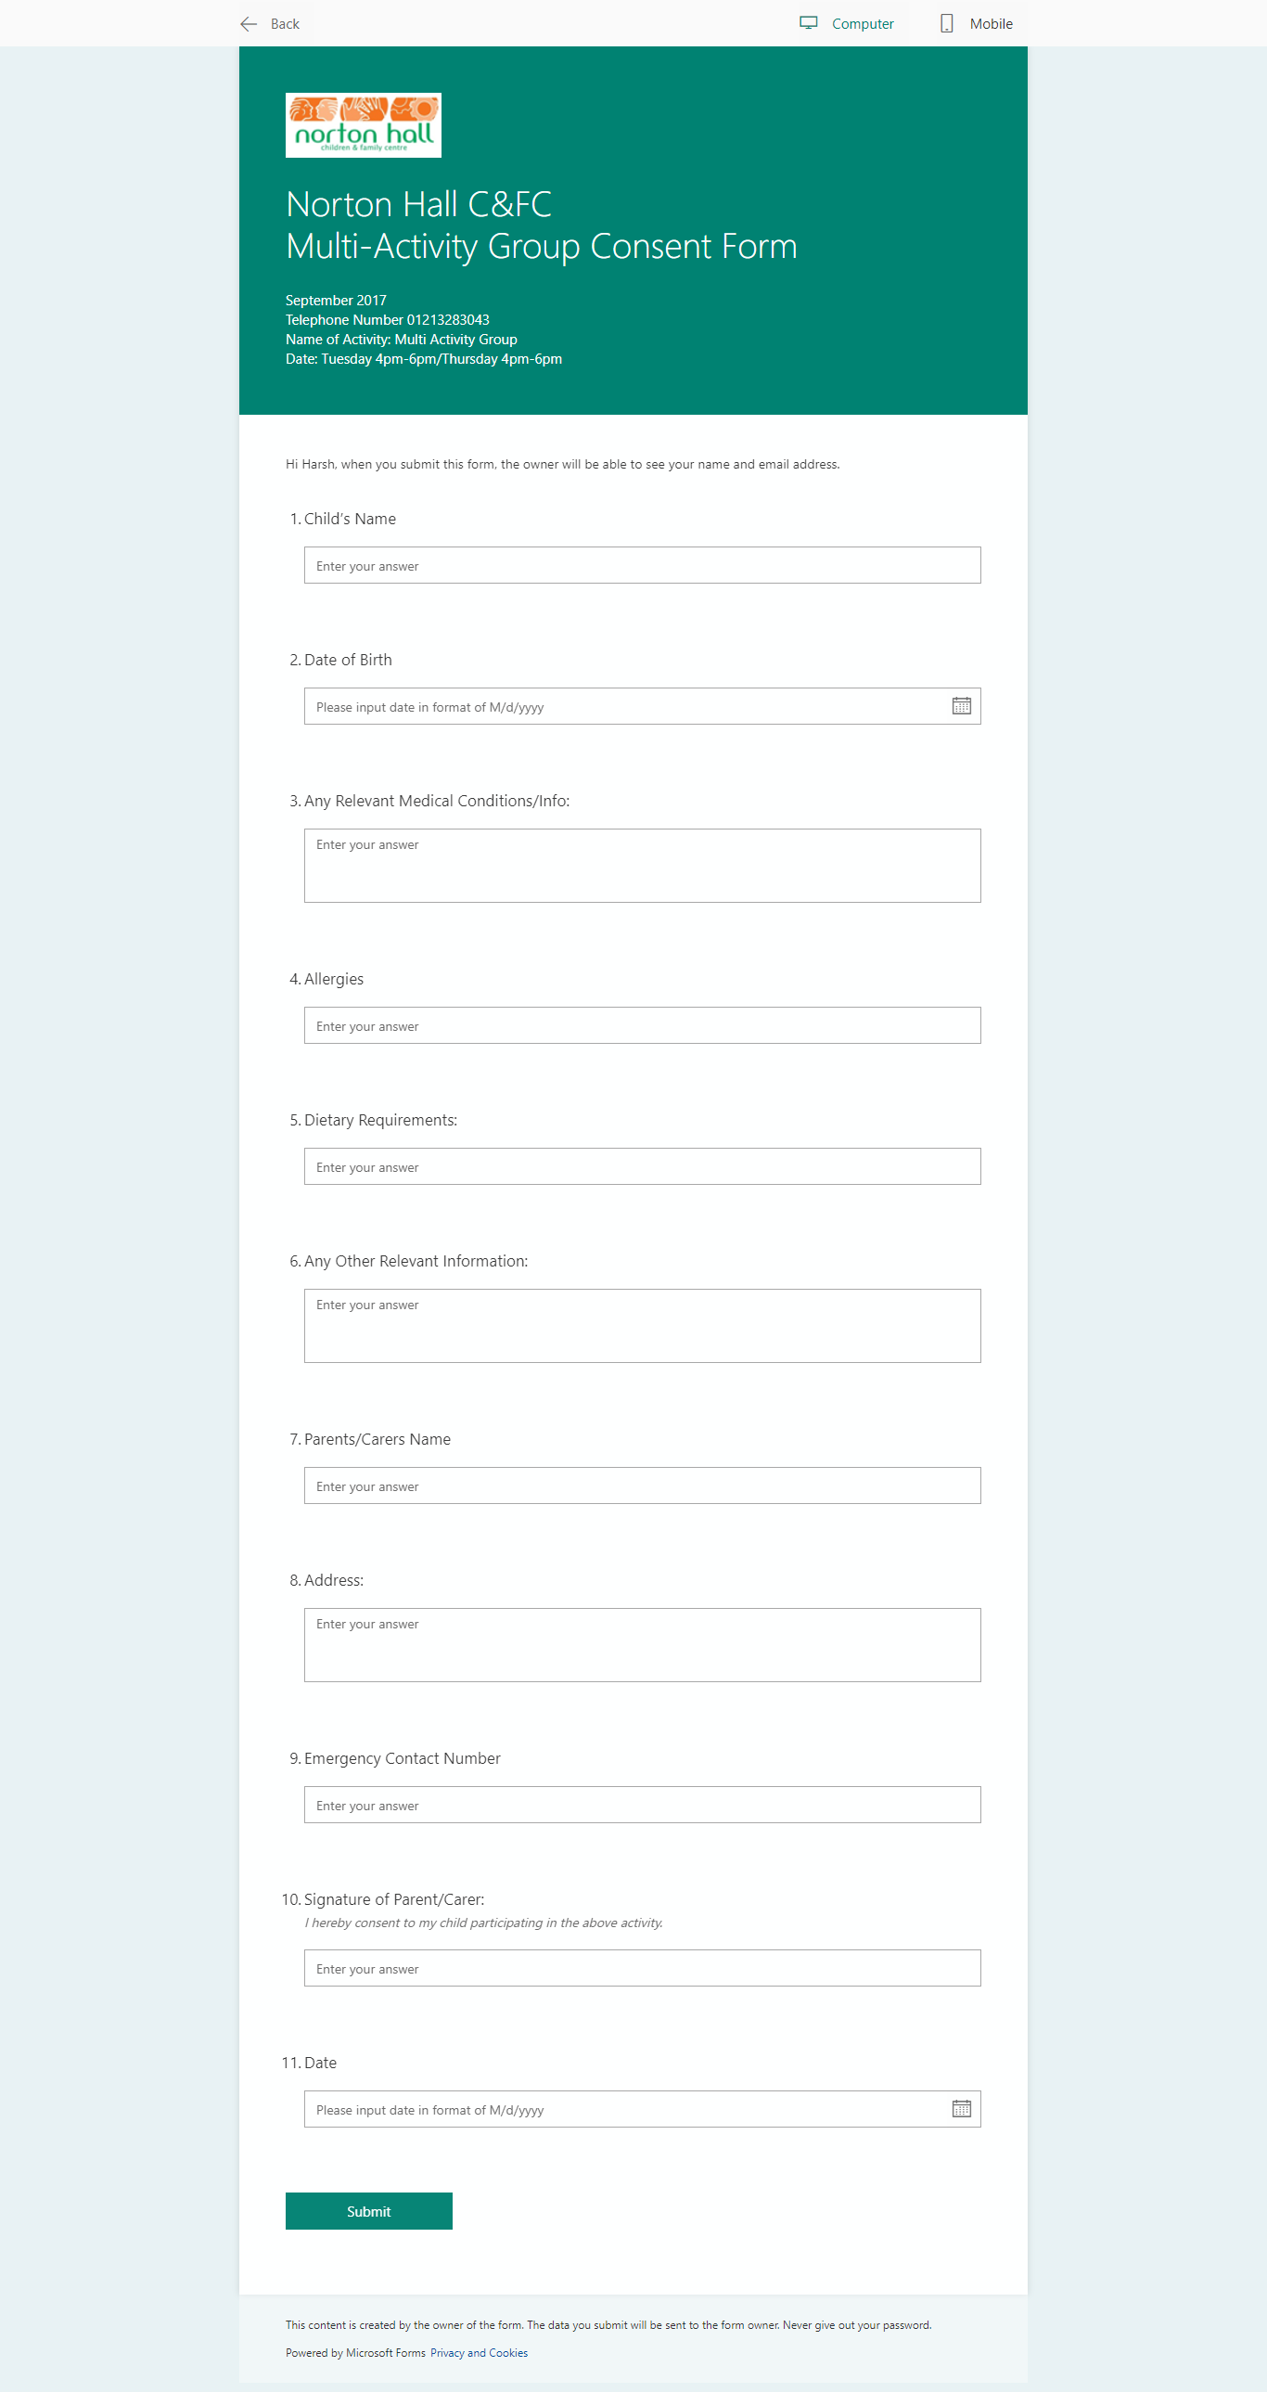
Task: Click the Norton Hall logo image
Action: (x=363, y=125)
